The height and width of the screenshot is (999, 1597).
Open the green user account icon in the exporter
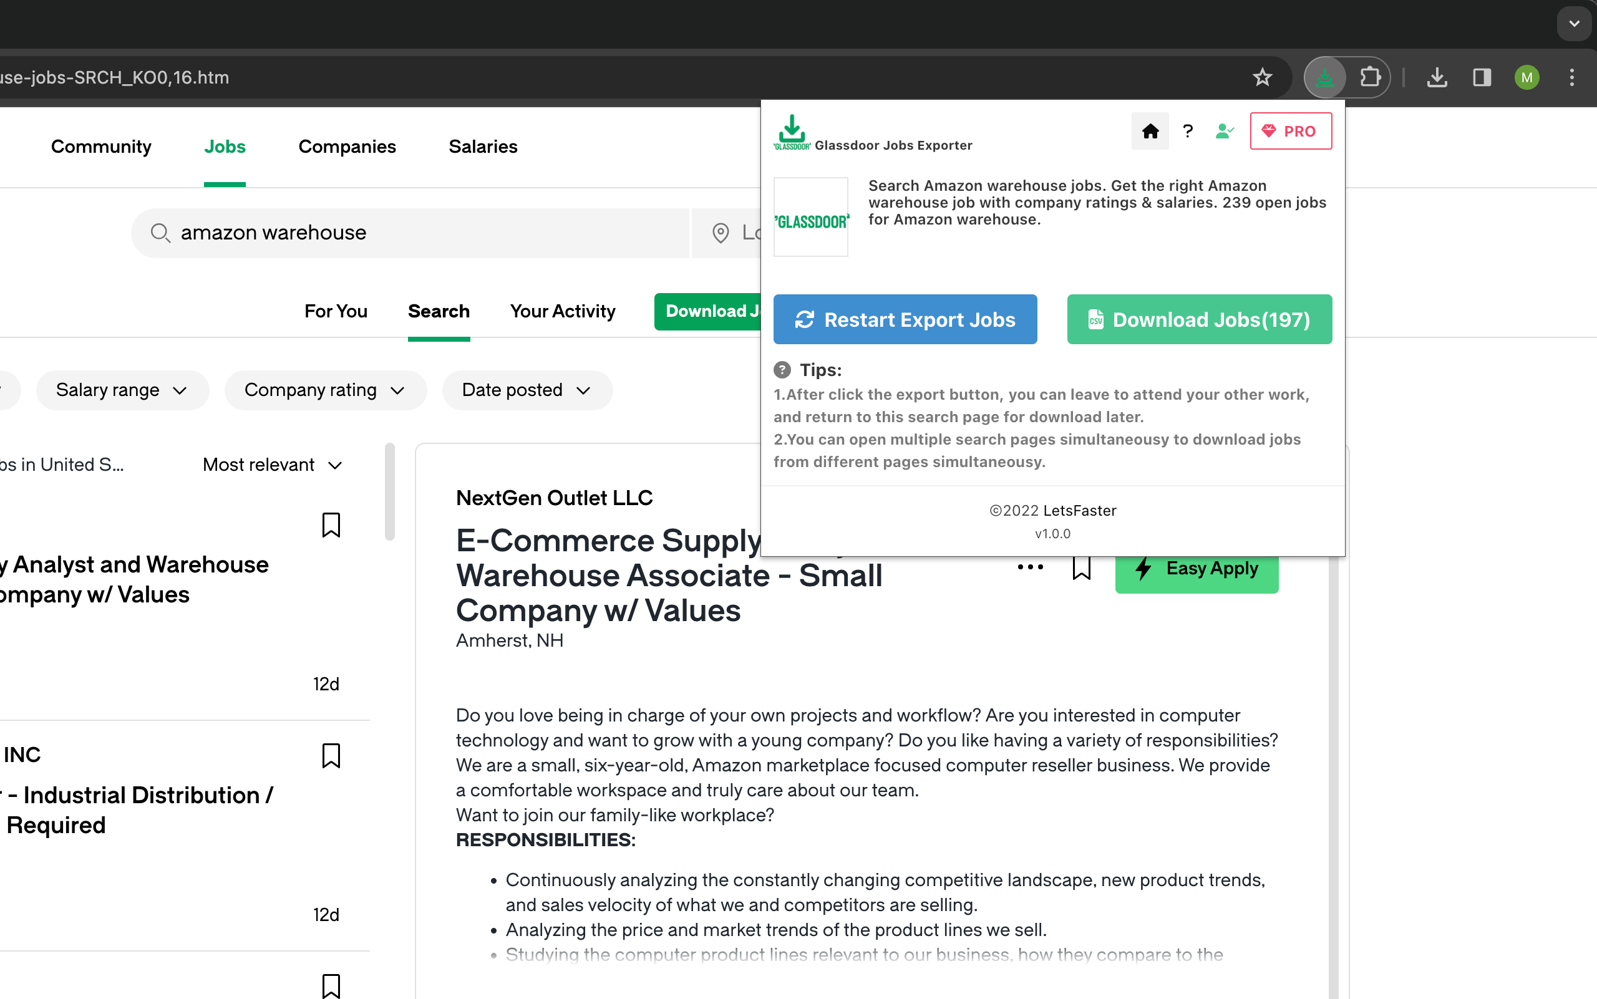point(1224,131)
